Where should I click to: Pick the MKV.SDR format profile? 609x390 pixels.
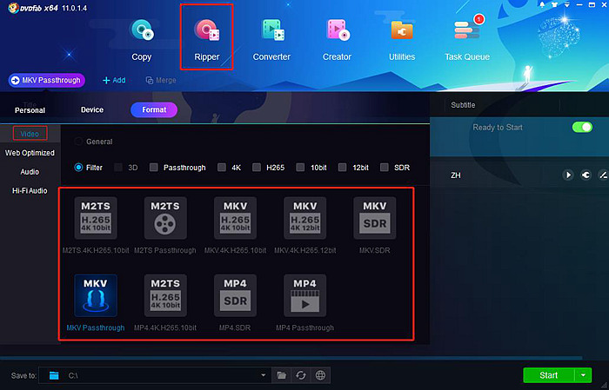[374, 226]
